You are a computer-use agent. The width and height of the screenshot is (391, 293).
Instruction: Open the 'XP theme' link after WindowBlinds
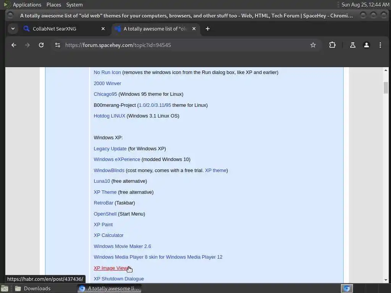(x=216, y=171)
